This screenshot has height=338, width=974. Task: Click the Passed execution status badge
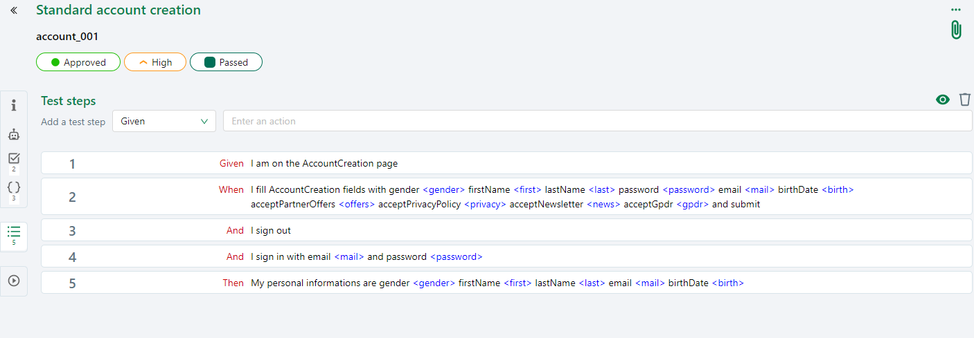coord(226,62)
